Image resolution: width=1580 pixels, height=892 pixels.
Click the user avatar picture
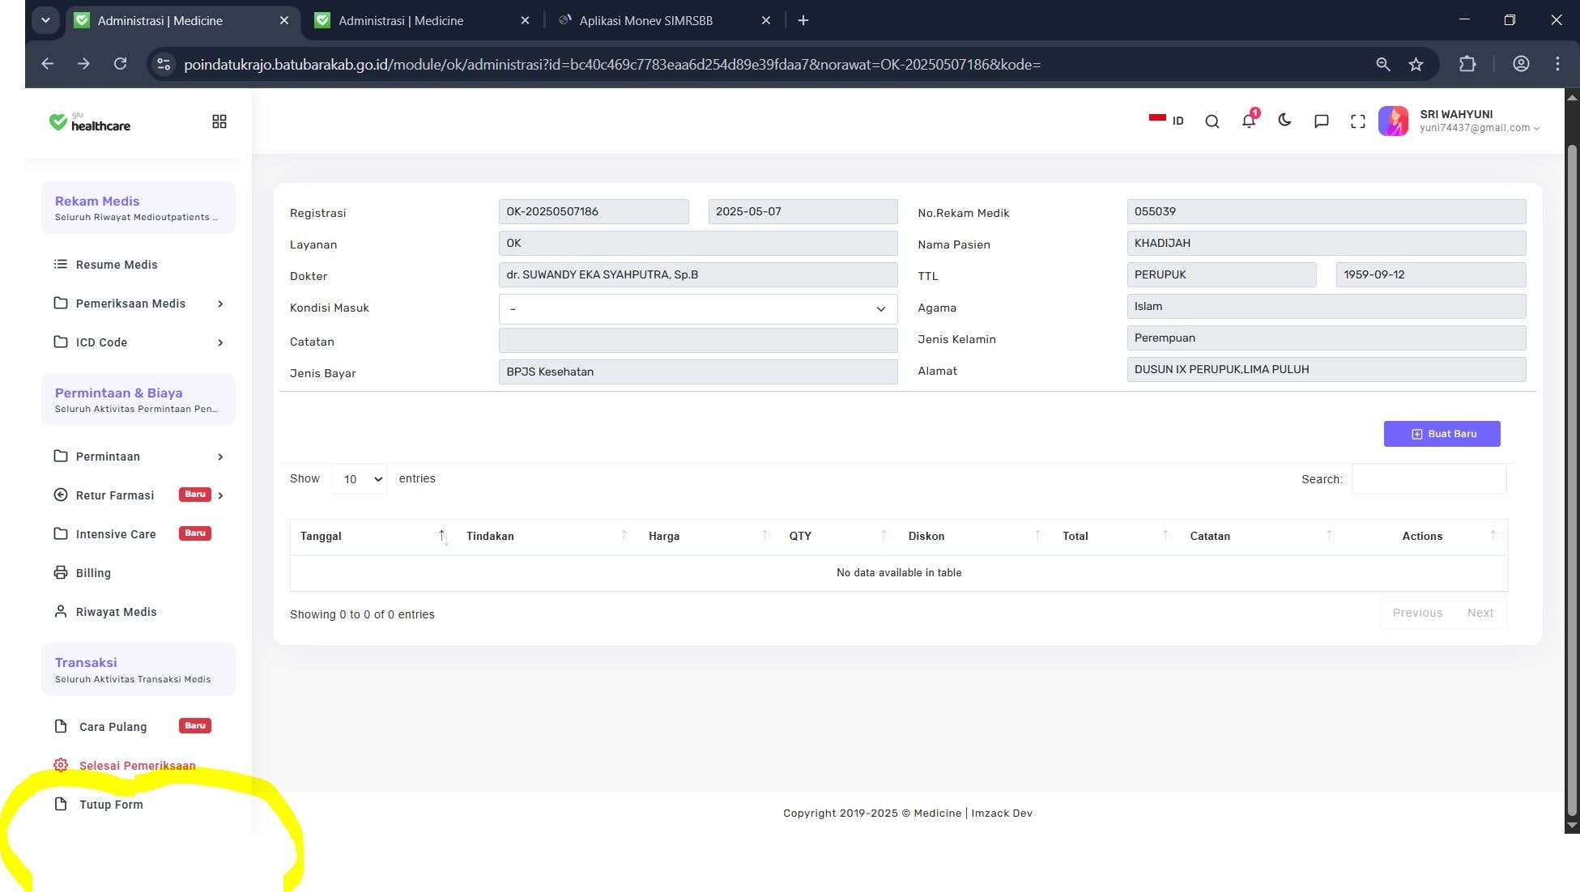[x=1393, y=121]
